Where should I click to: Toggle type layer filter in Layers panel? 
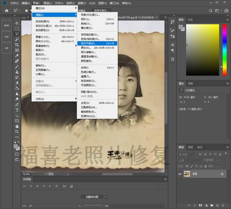click(x=210, y=154)
